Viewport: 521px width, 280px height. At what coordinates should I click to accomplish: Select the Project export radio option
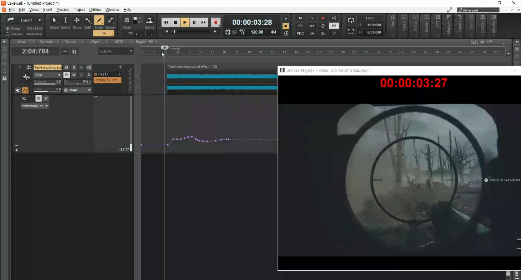pos(8,29)
